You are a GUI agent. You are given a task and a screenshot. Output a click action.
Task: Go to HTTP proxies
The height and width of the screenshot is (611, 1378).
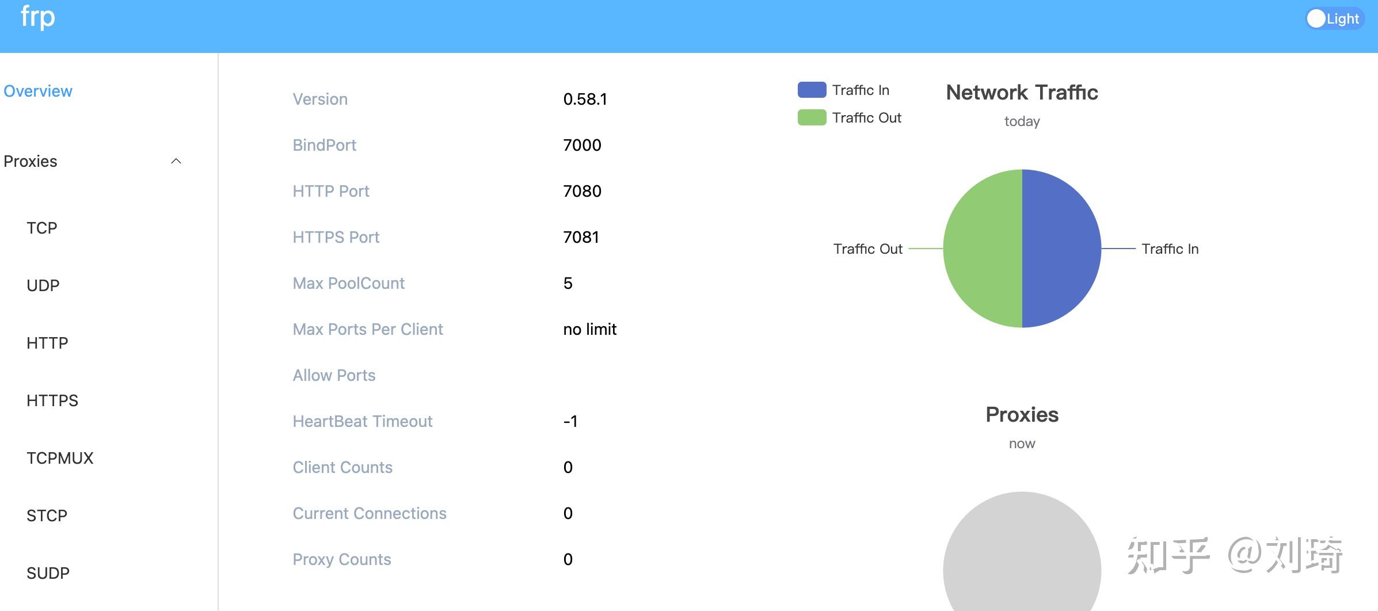point(47,343)
